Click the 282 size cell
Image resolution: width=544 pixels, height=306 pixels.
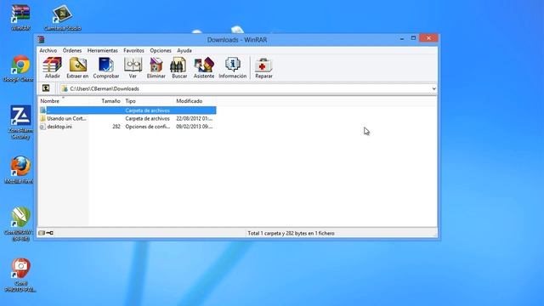click(x=116, y=127)
